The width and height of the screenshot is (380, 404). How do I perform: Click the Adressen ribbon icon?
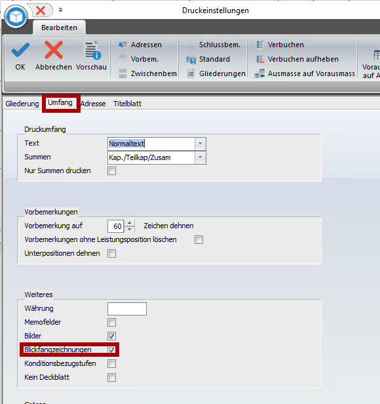point(123,45)
